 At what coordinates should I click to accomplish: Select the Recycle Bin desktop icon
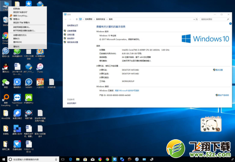coord(5,22)
